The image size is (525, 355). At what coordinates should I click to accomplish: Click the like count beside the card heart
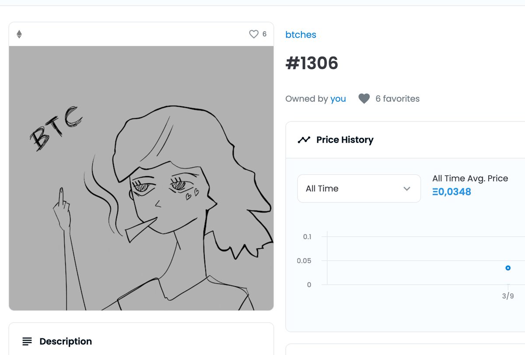tap(264, 34)
